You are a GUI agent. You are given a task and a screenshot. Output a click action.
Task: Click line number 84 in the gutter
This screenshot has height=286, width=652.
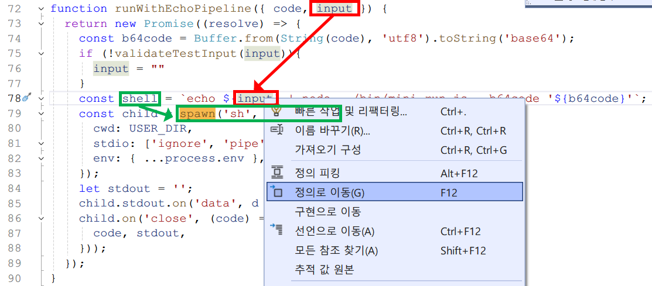[13, 188]
